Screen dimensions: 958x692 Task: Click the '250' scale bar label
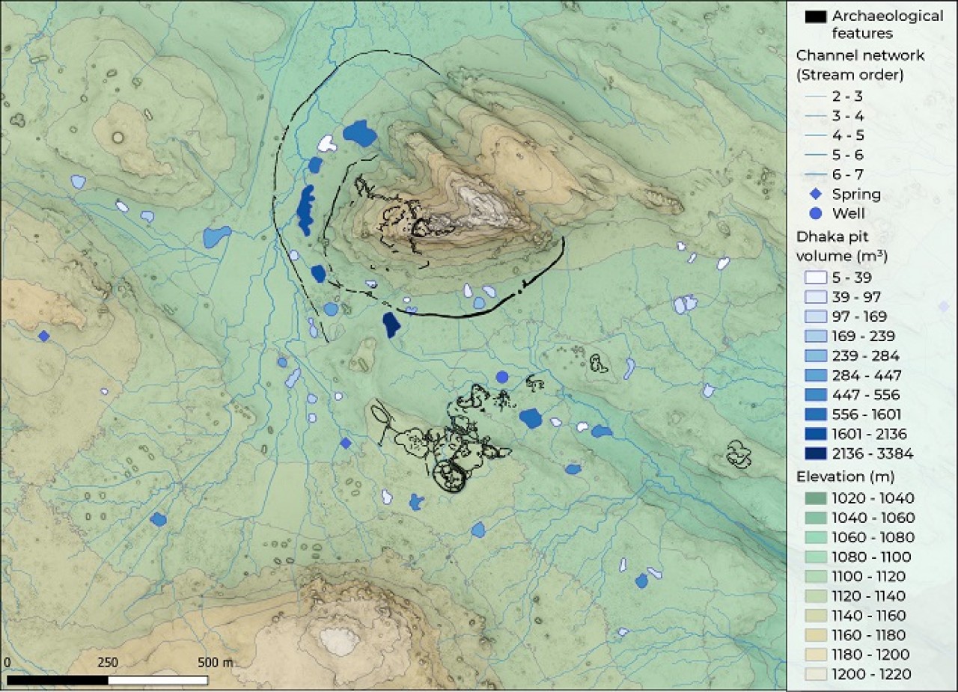[108, 663]
